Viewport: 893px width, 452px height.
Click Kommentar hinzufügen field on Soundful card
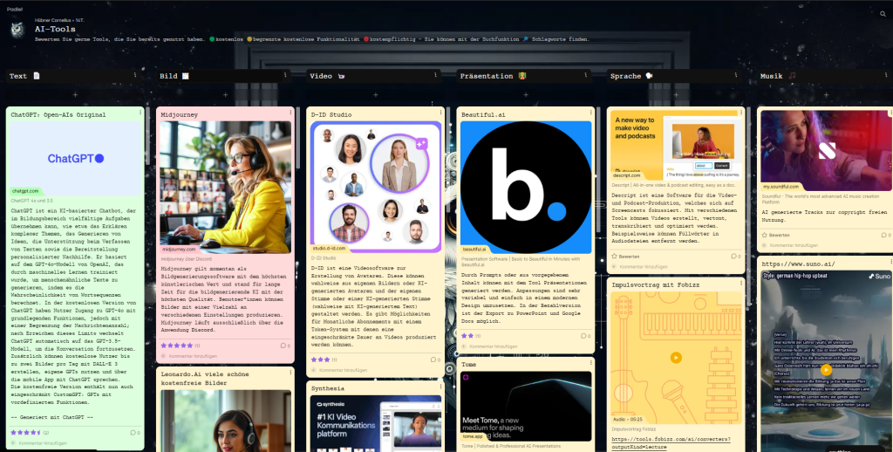[794, 245]
